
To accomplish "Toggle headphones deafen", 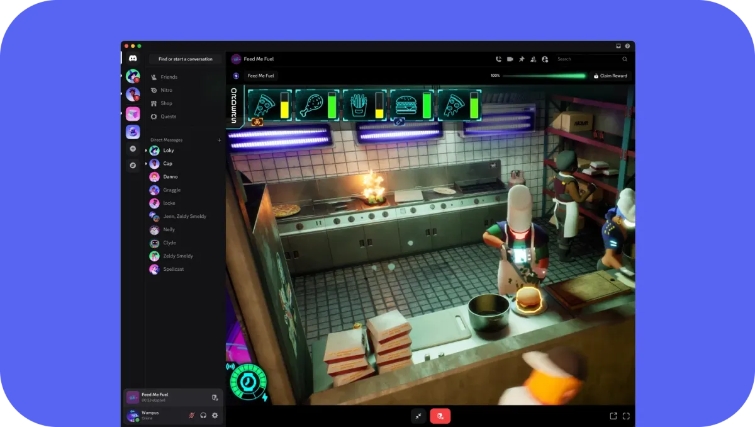I will 203,416.
